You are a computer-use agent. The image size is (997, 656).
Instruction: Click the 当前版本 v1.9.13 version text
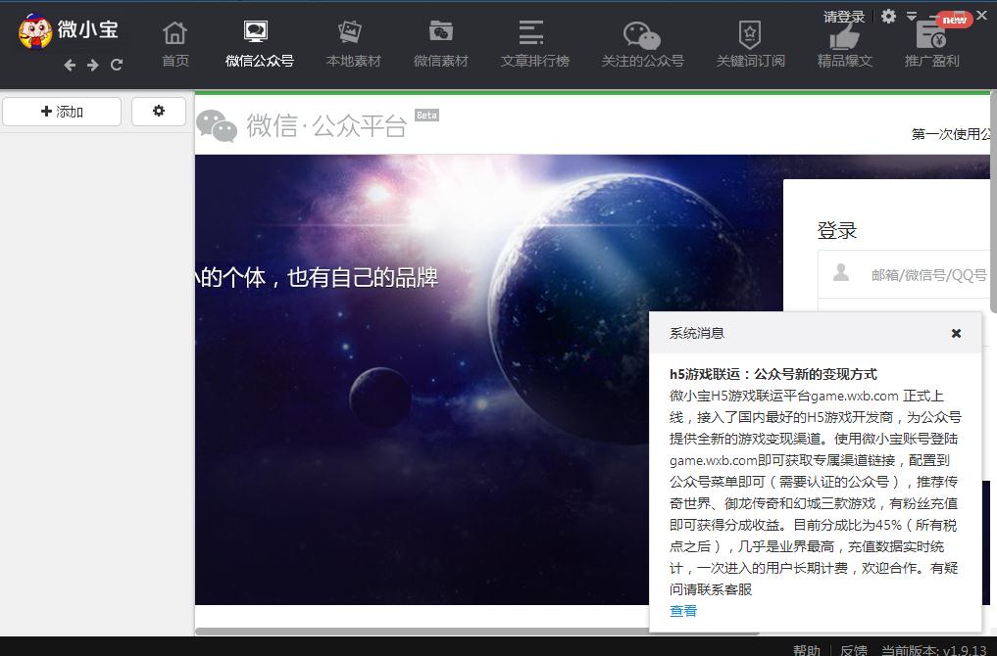[934, 650]
